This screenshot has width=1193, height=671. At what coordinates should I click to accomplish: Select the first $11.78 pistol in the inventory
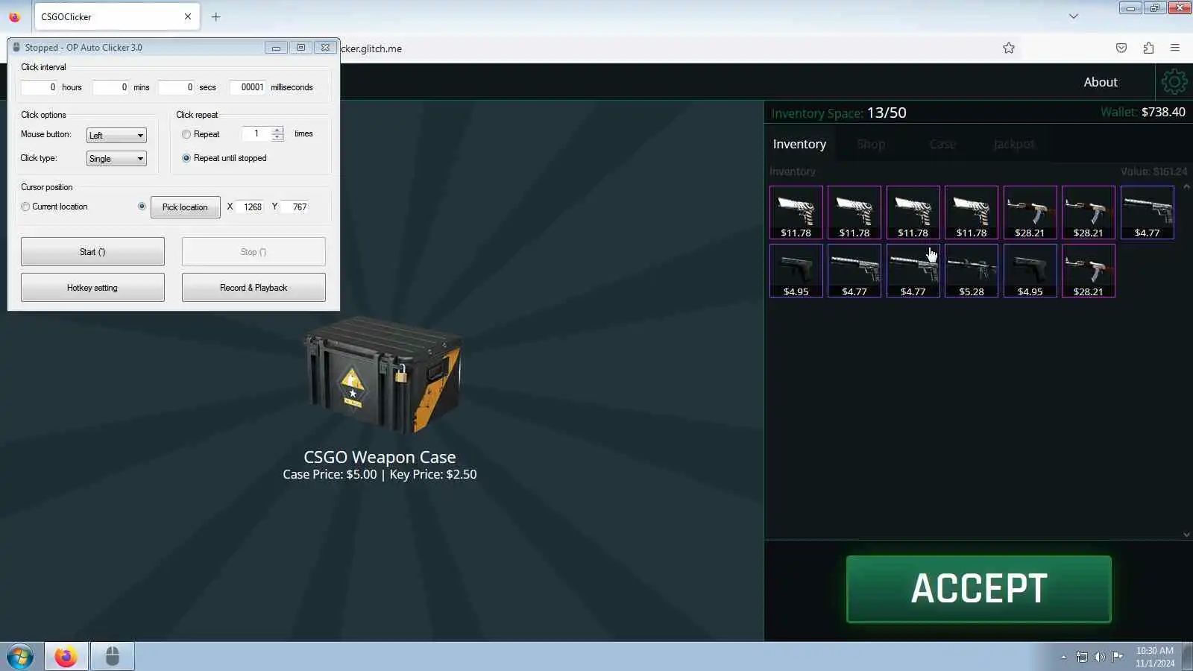point(796,212)
